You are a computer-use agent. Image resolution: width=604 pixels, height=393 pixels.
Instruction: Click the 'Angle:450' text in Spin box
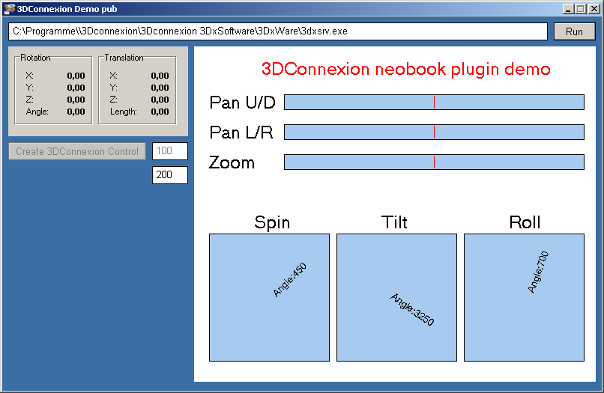point(290,280)
